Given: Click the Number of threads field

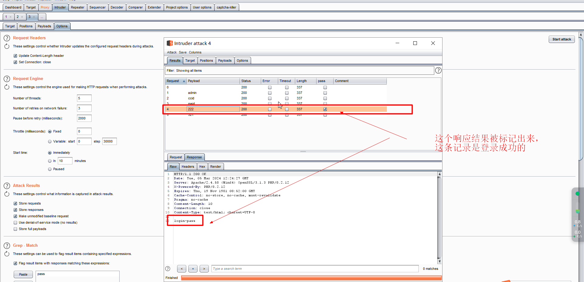Looking at the screenshot, I should [x=84, y=98].
